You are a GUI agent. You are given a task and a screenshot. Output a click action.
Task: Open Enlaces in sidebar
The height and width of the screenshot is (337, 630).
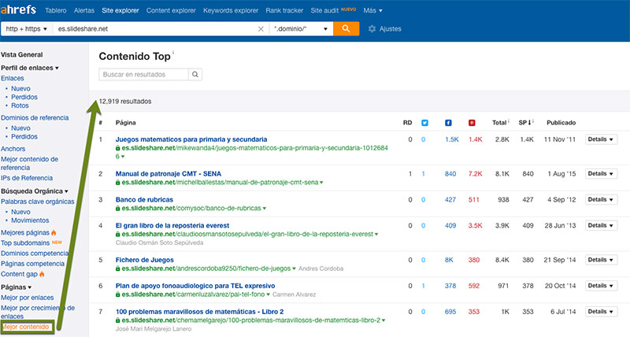[x=13, y=78]
